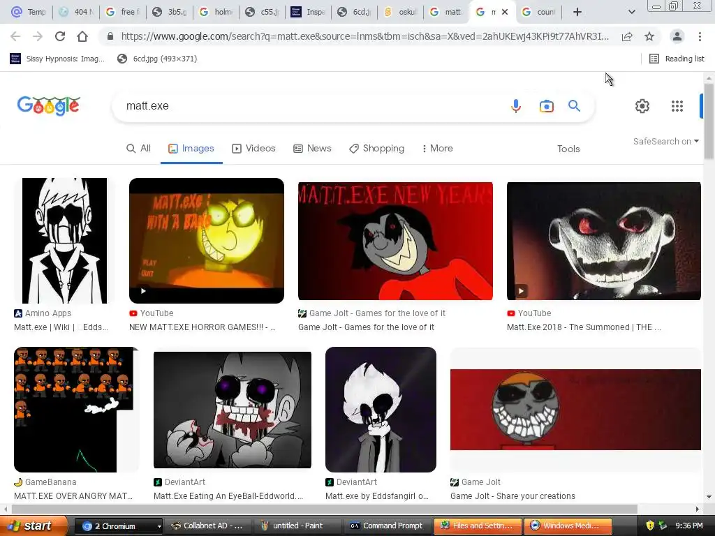Open the Reading list
The height and width of the screenshot is (536, 715).
point(677,59)
